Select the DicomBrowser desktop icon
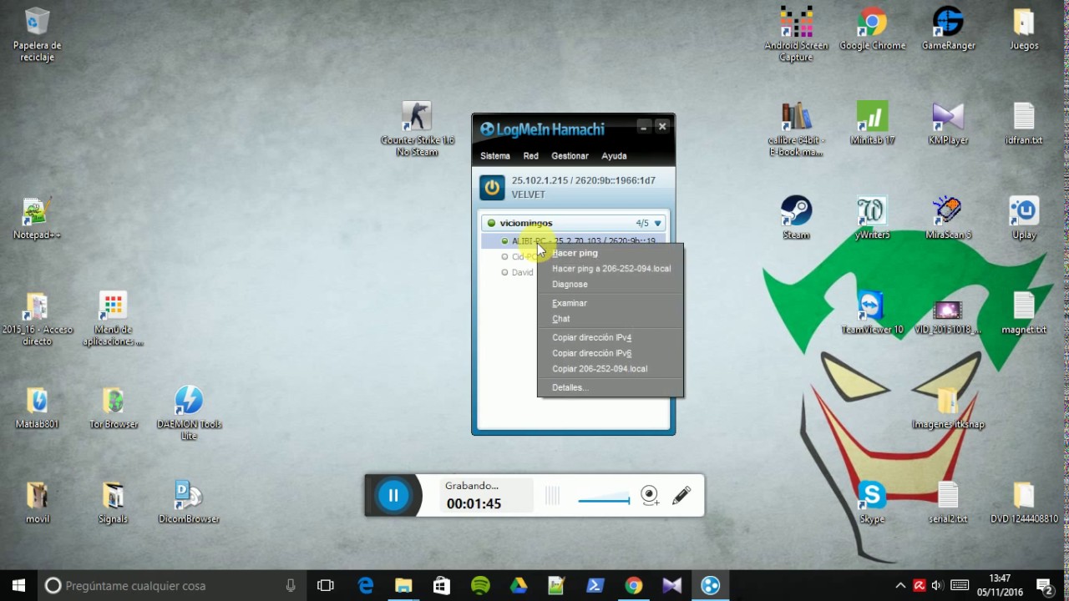Image resolution: width=1069 pixels, height=601 pixels. pyautogui.click(x=189, y=502)
